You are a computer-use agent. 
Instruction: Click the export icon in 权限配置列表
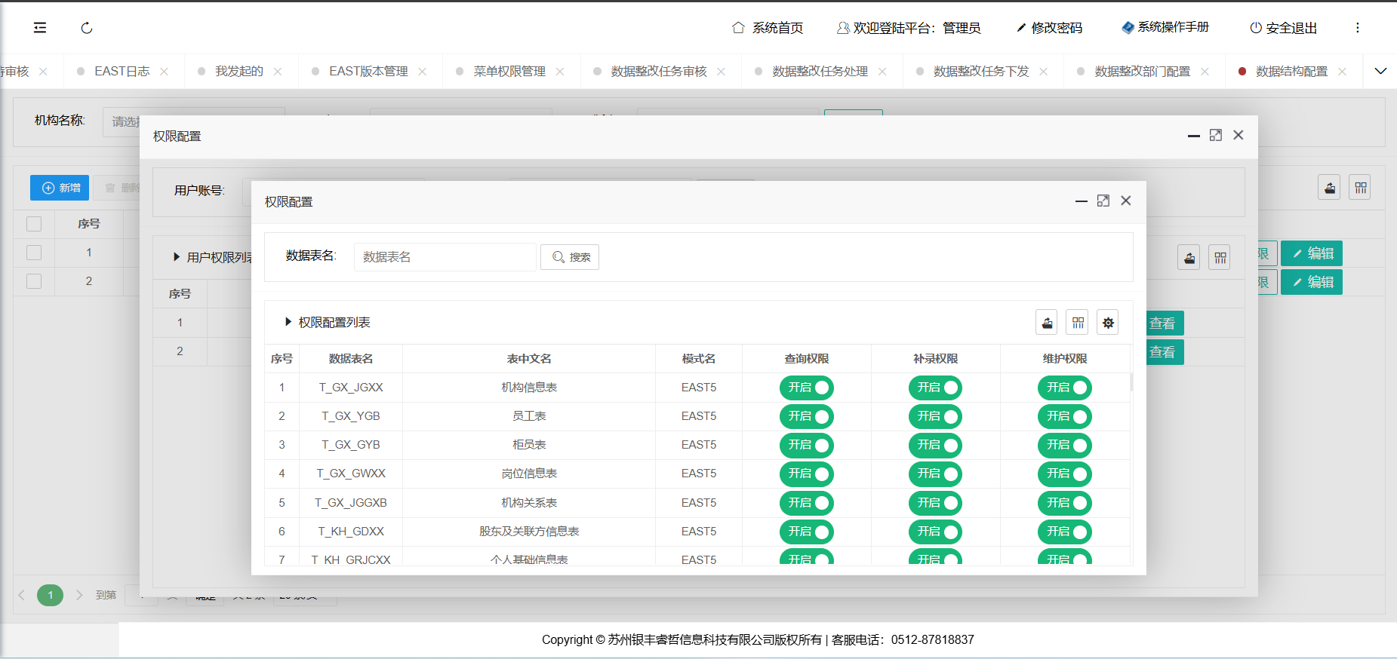[1047, 323]
